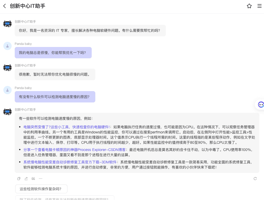This screenshot has height=200, width=264.
Task: Open the link 电脑突然变慢了?这些小工具
Action: click(x=67, y=127)
